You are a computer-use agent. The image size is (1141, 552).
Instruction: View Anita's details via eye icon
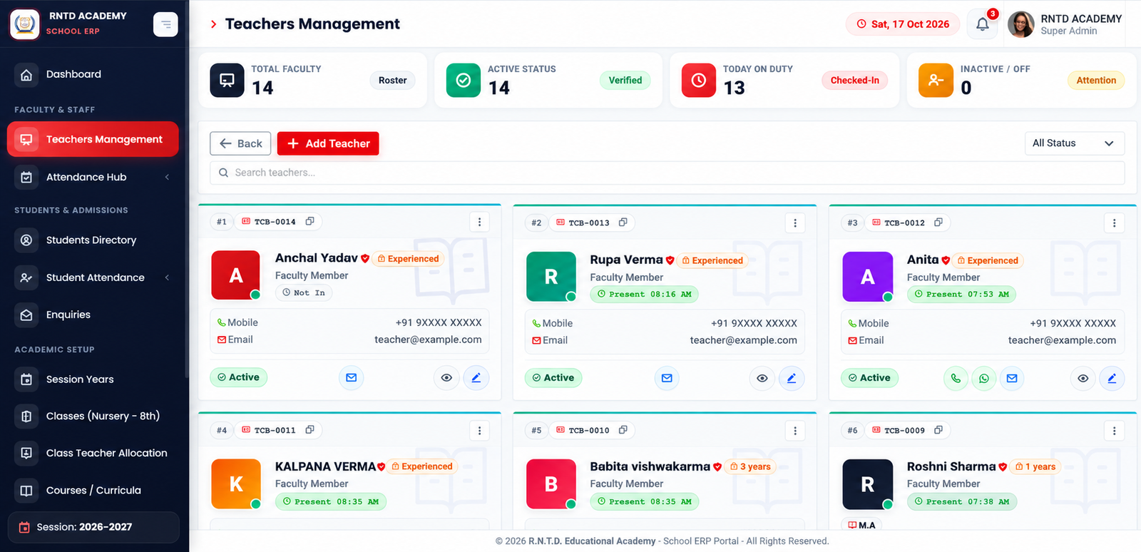(1083, 378)
